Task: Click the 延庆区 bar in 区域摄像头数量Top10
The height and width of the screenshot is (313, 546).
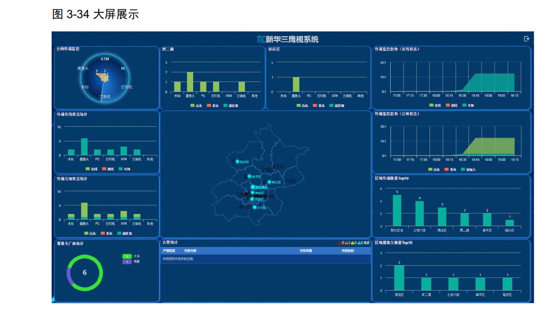Action: [x=507, y=284]
